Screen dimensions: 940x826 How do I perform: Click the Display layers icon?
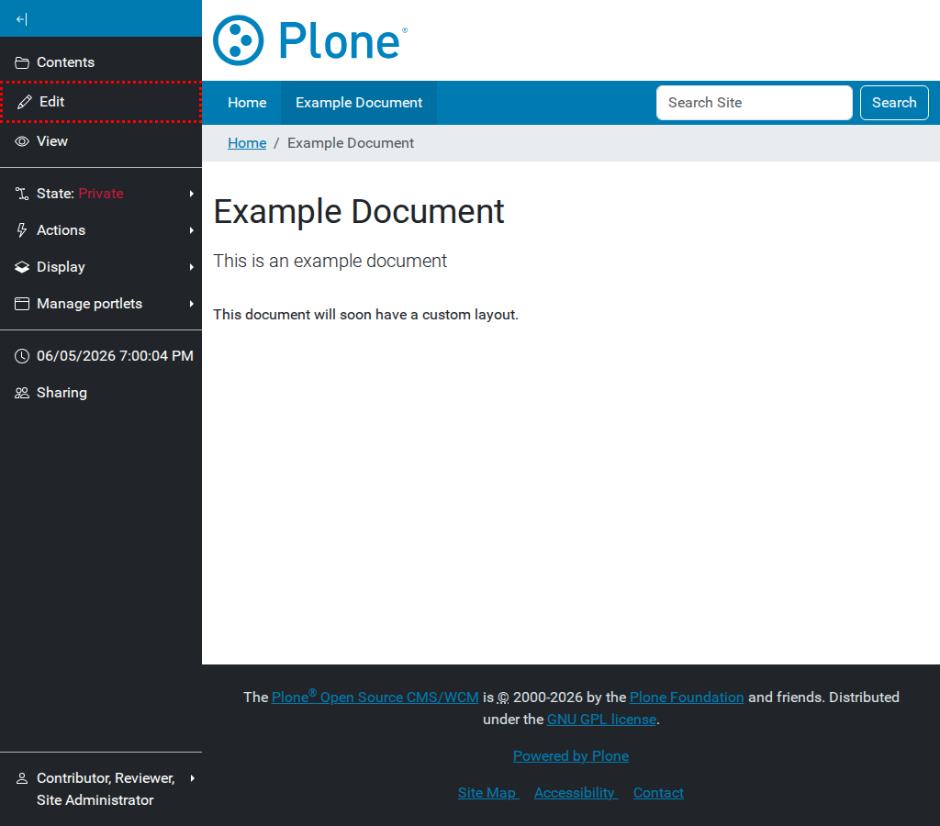pos(22,267)
